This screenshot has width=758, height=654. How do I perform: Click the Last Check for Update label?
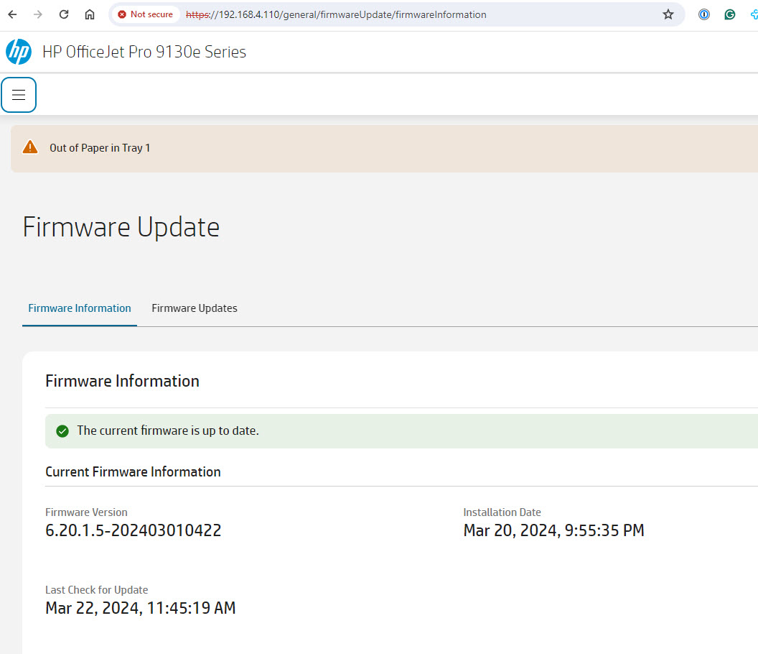pos(97,590)
